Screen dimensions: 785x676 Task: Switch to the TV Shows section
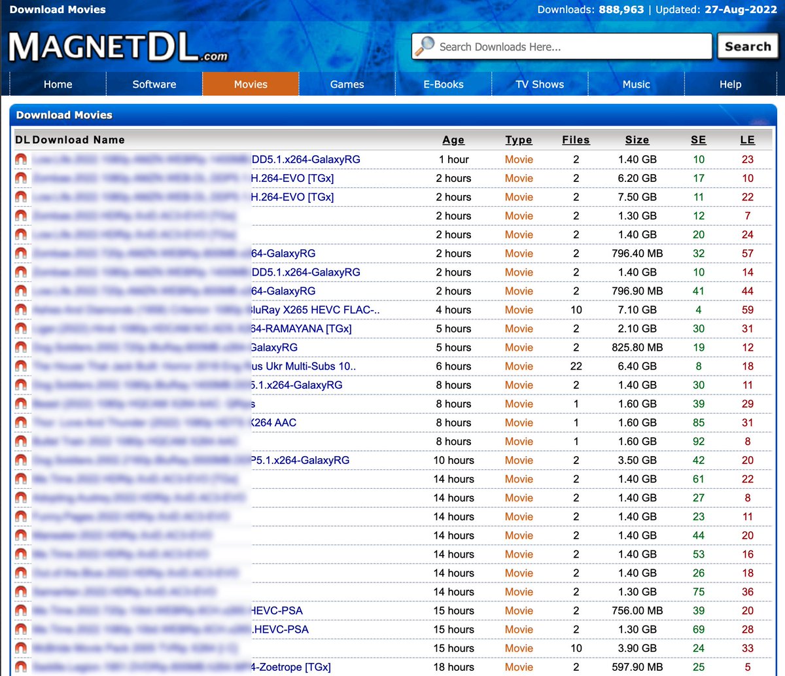[x=540, y=84]
